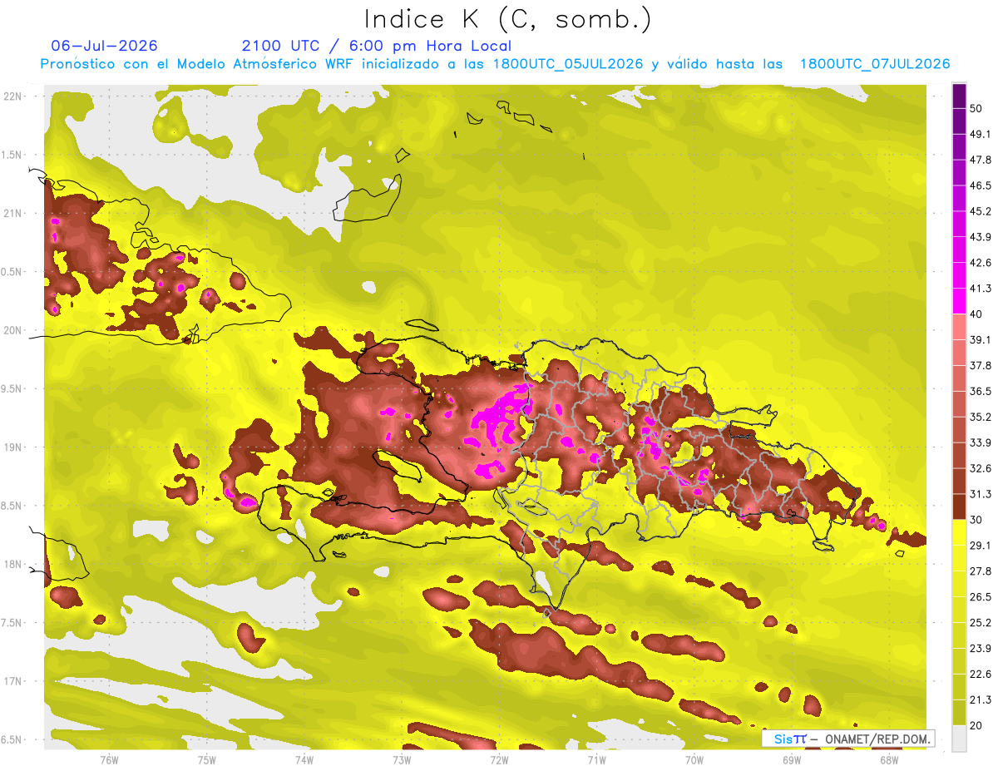Image resolution: width=998 pixels, height=771 pixels.
Task: Click the '19N' latitude label
Action: click(x=14, y=447)
